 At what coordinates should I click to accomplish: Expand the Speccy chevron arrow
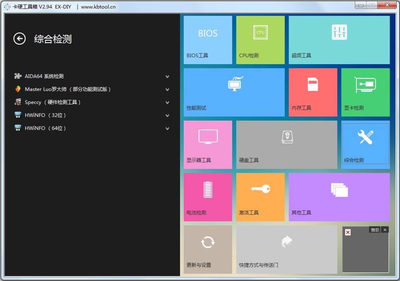(x=167, y=102)
